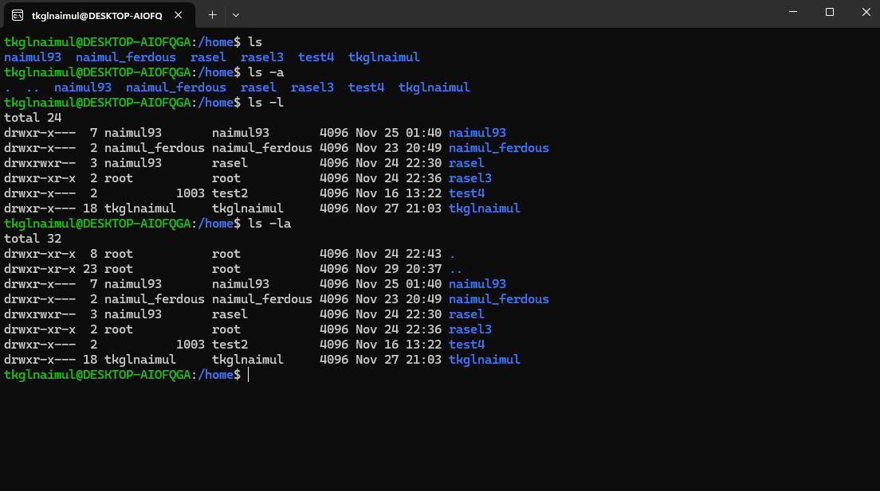Click blue naimul_ferdous name in total 24 listing
Image resolution: width=880 pixels, height=491 pixels.
499,148
